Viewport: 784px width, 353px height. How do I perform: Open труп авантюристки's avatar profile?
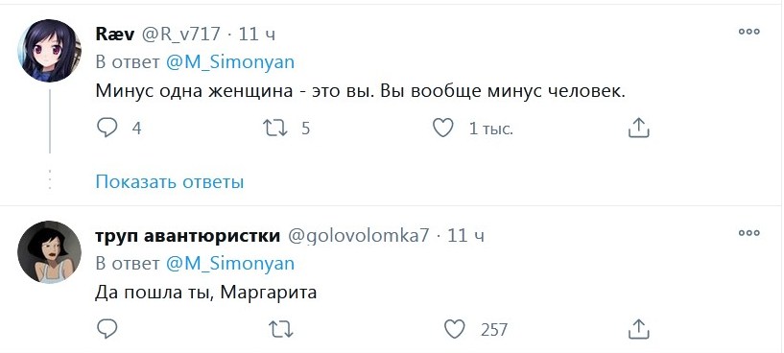[x=49, y=252]
